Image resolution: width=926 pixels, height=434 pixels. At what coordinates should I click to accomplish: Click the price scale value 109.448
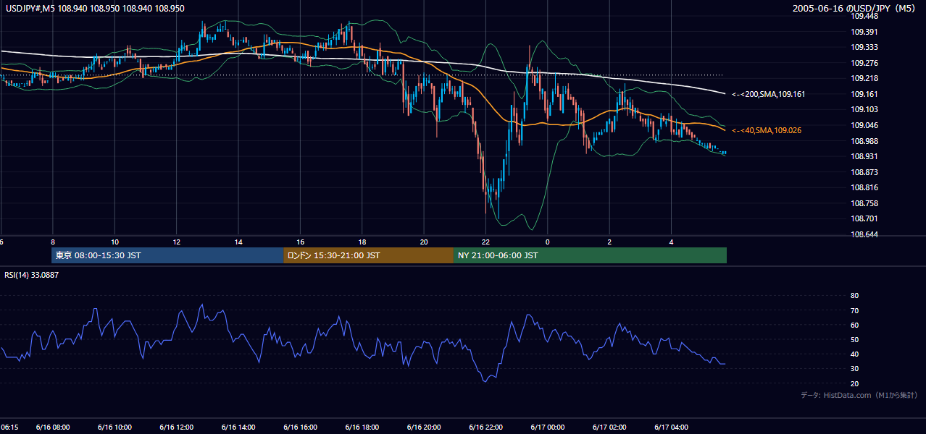(x=864, y=16)
